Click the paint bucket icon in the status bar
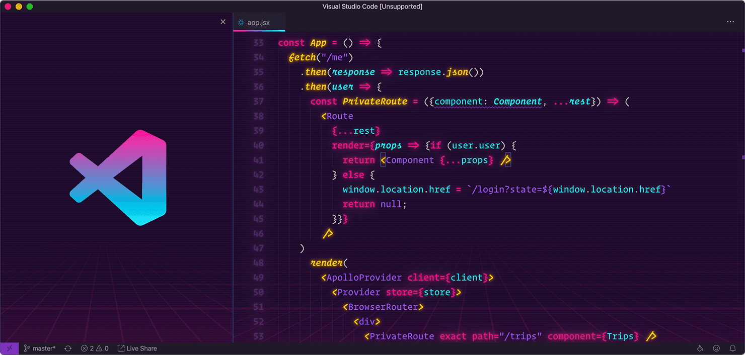Screen dimensions: 745x355 coord(700,348)
